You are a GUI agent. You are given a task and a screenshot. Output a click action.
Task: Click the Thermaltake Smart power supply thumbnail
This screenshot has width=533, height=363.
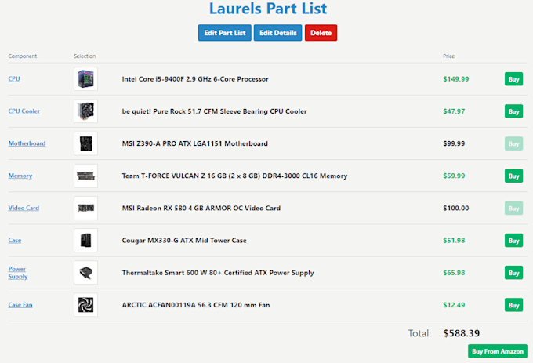[85, 273]
